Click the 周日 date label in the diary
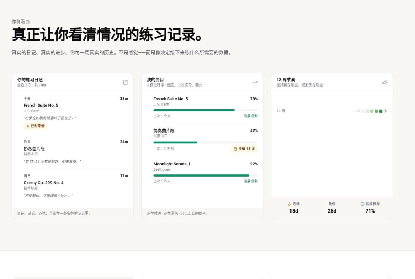The width and height of the screenshot is (415, 279). click(27, 176)
